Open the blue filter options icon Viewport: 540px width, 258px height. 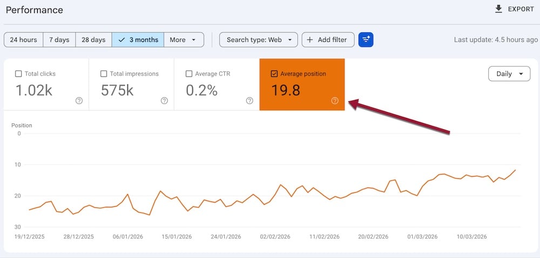coord(366,39)
